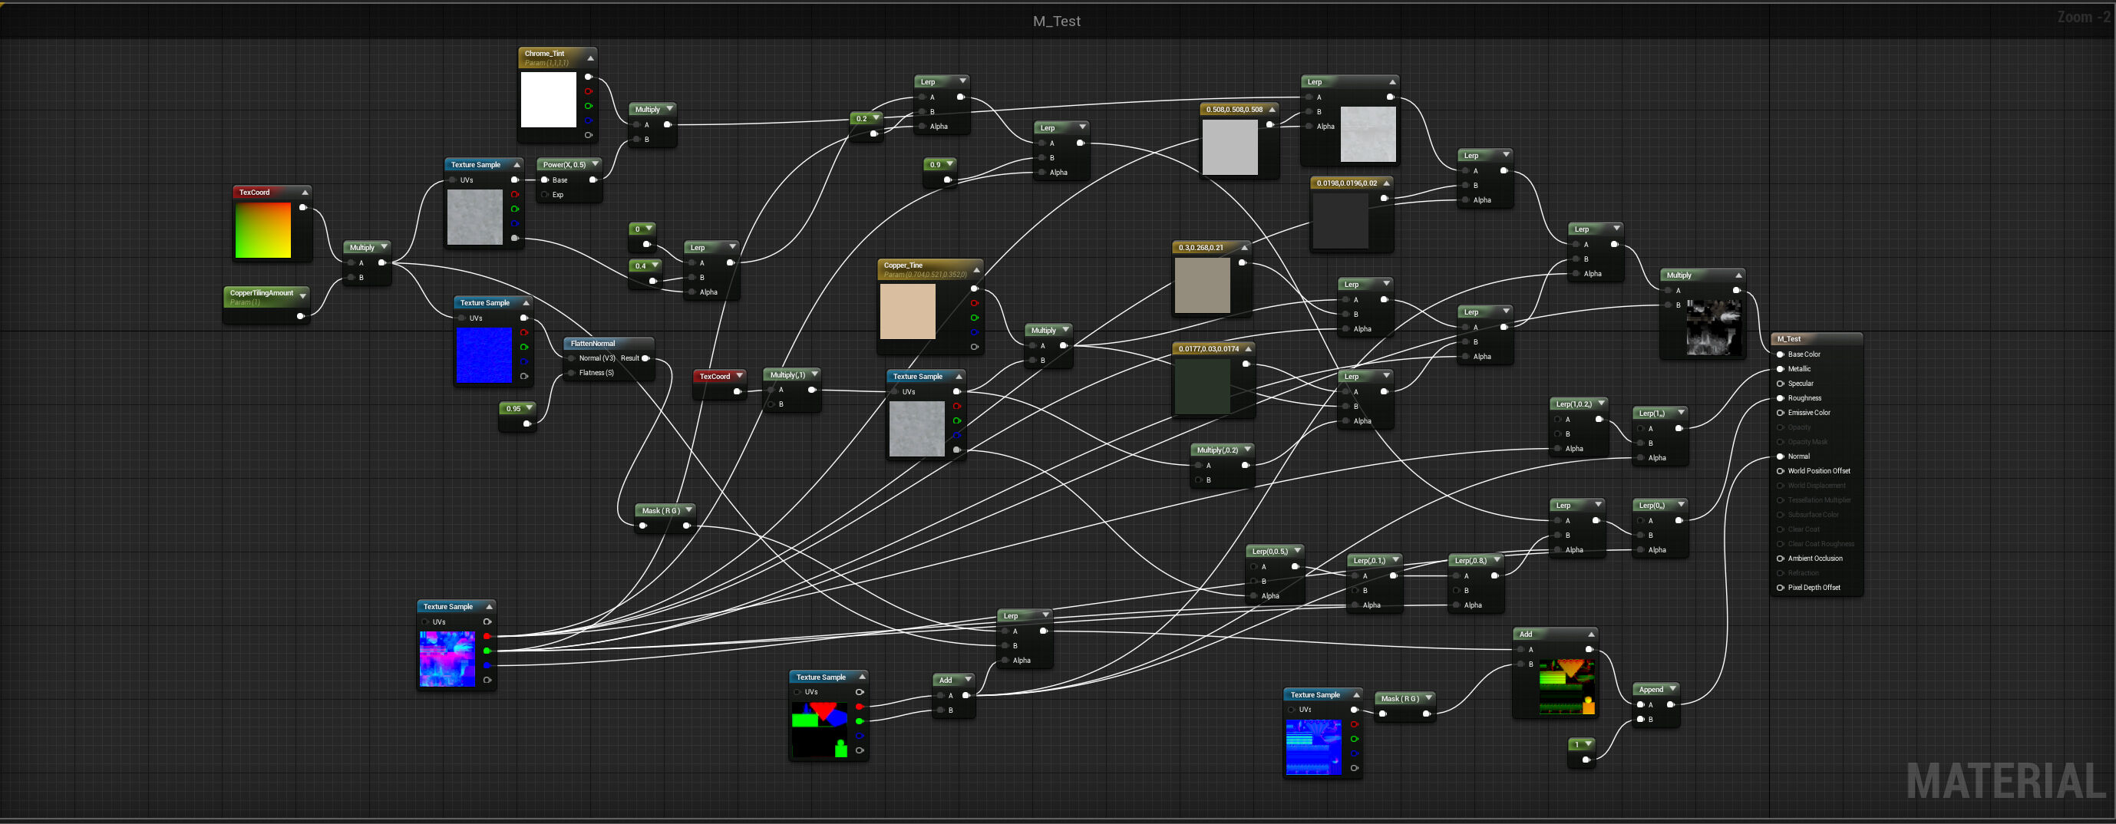
Task: Click the Base input pin on Power node
Action: (545, 180)
